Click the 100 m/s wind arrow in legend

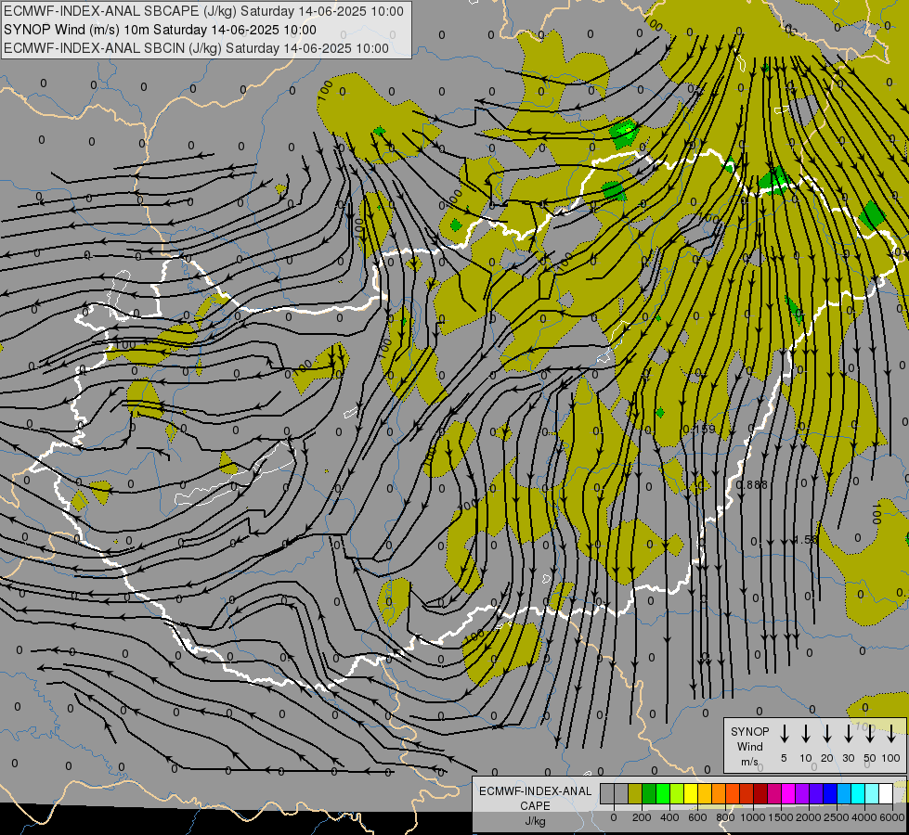(x=891, y=733)
